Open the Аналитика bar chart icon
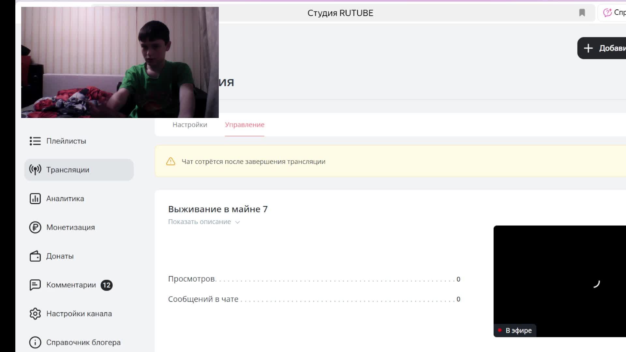The width and height of the screenshot is (626, 352). (35, 198)
